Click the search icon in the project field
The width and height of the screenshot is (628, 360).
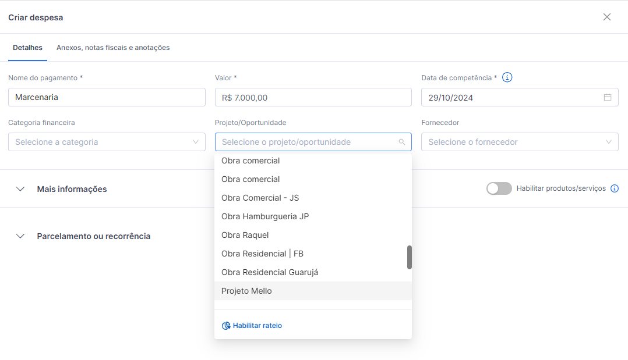(x=401, y=142)
